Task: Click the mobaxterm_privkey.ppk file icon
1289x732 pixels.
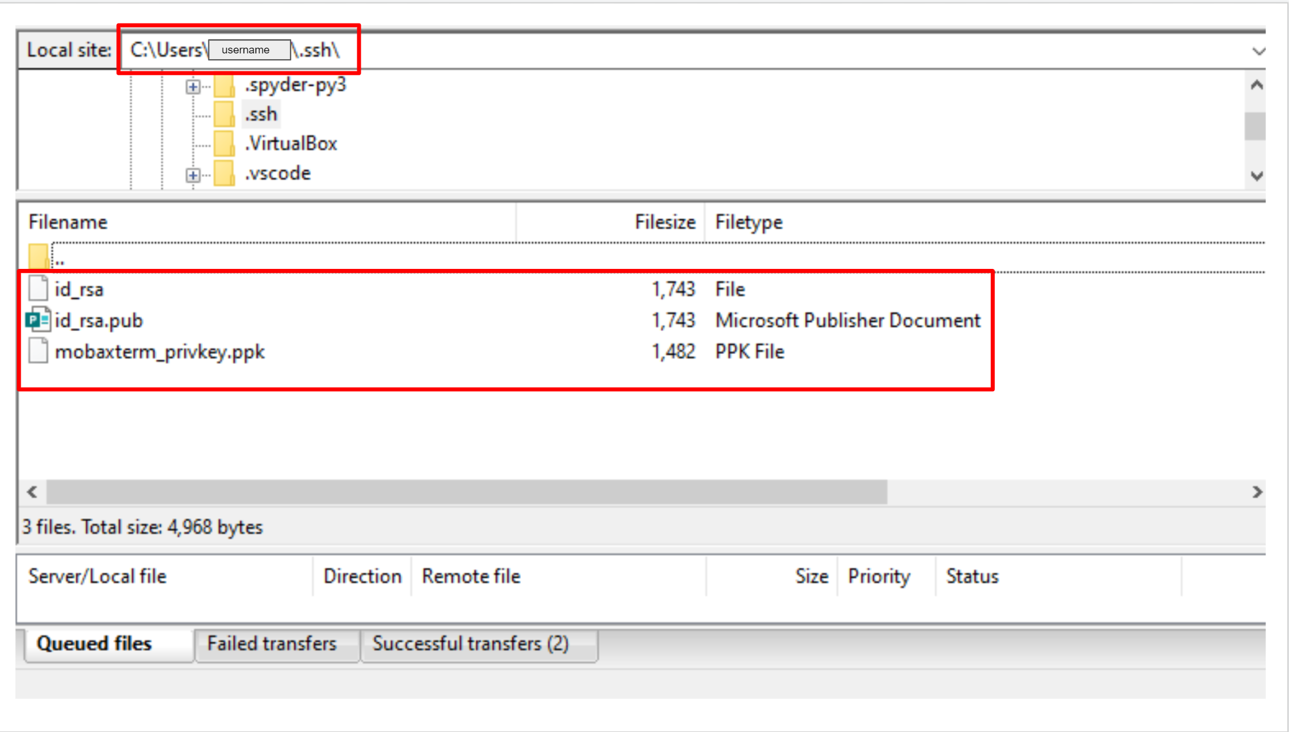Action: [38, 351]
